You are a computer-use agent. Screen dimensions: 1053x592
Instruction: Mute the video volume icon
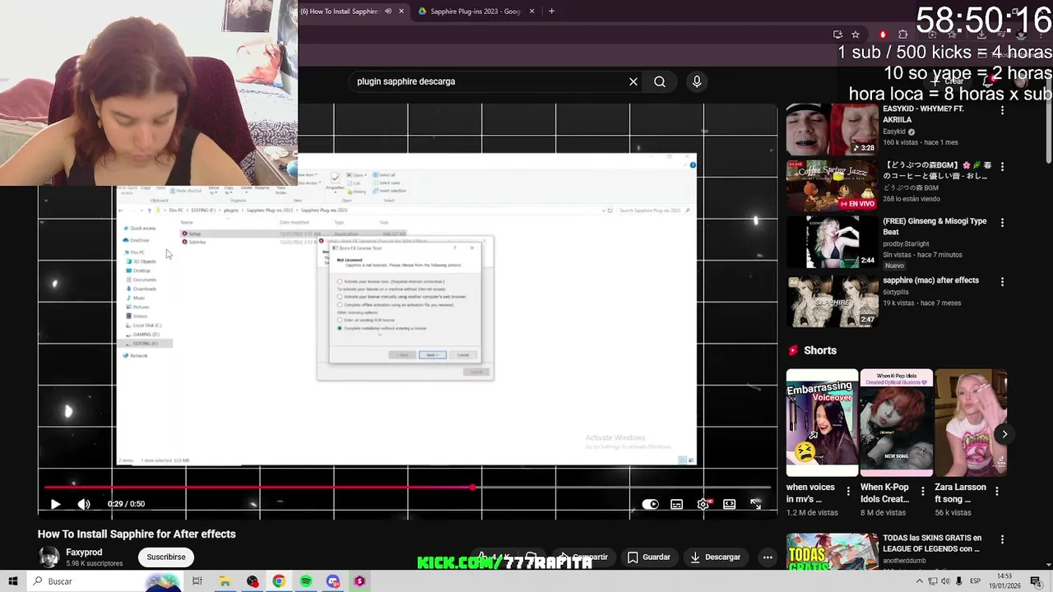pyautogui.click(x=84, y=504)
